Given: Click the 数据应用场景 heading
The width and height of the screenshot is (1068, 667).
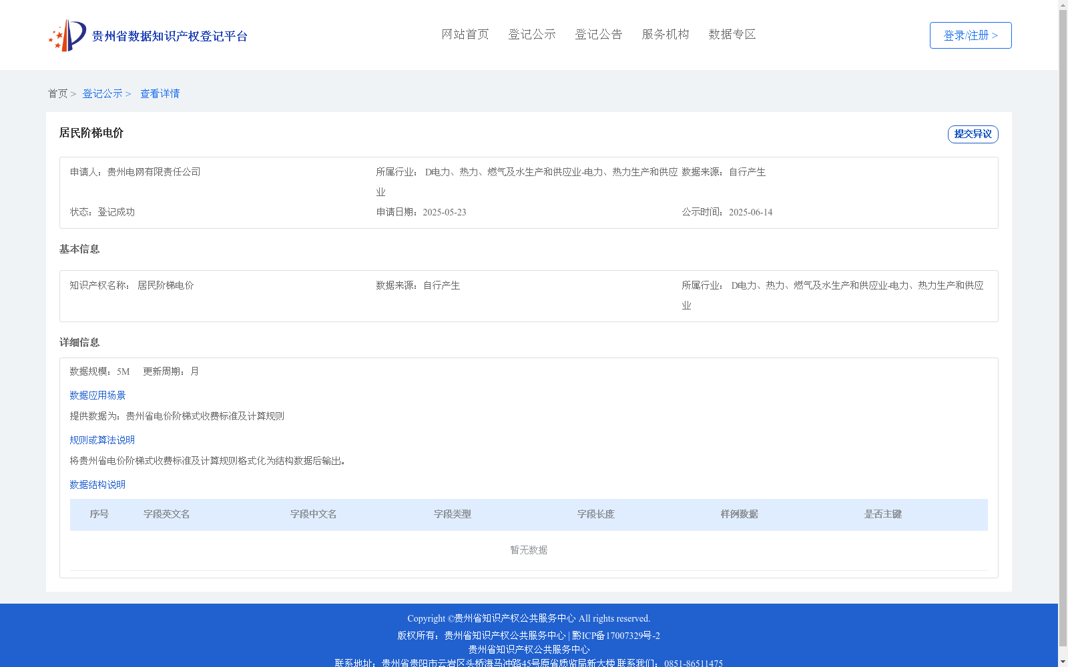Looking at the screenshot, I should coord(97,396).
